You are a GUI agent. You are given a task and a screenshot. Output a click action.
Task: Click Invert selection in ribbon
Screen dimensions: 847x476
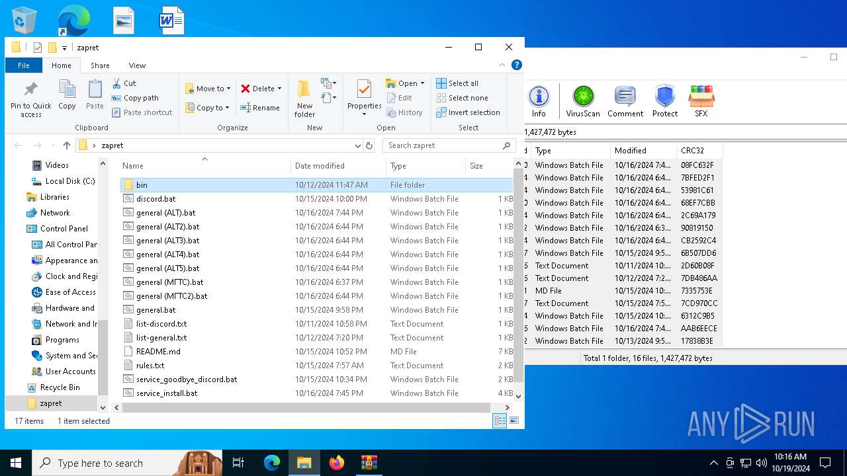(468, 112)
